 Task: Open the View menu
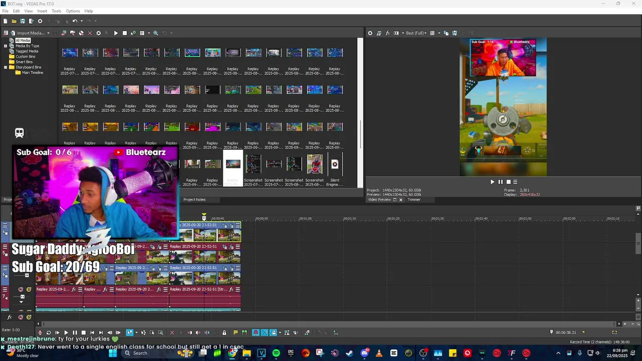(x=29, y=11)
